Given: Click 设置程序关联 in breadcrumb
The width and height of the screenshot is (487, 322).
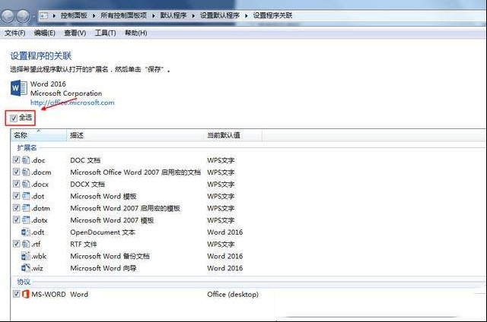Looking at the screenshot, I should click(272, 15).
